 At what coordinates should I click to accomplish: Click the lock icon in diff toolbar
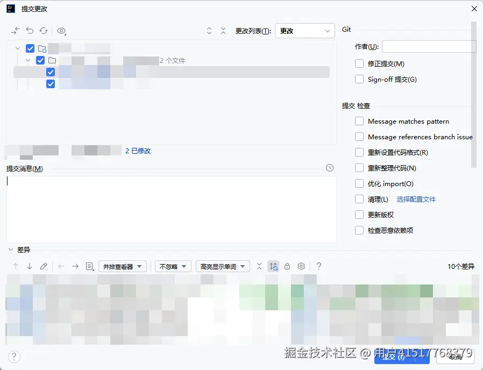pos(287,266)
